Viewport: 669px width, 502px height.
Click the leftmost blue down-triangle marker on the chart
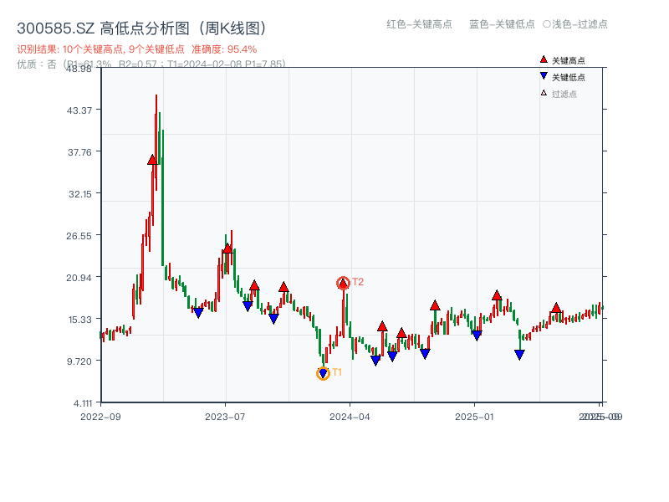[x=199, y=312]
